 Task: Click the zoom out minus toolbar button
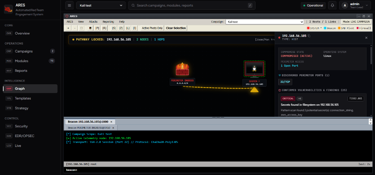(x=75, y=28)
